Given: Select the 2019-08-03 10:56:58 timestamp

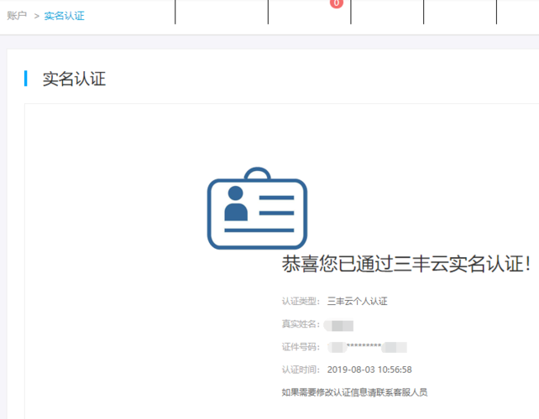Looking at the screenshot, I should point(369,370).
